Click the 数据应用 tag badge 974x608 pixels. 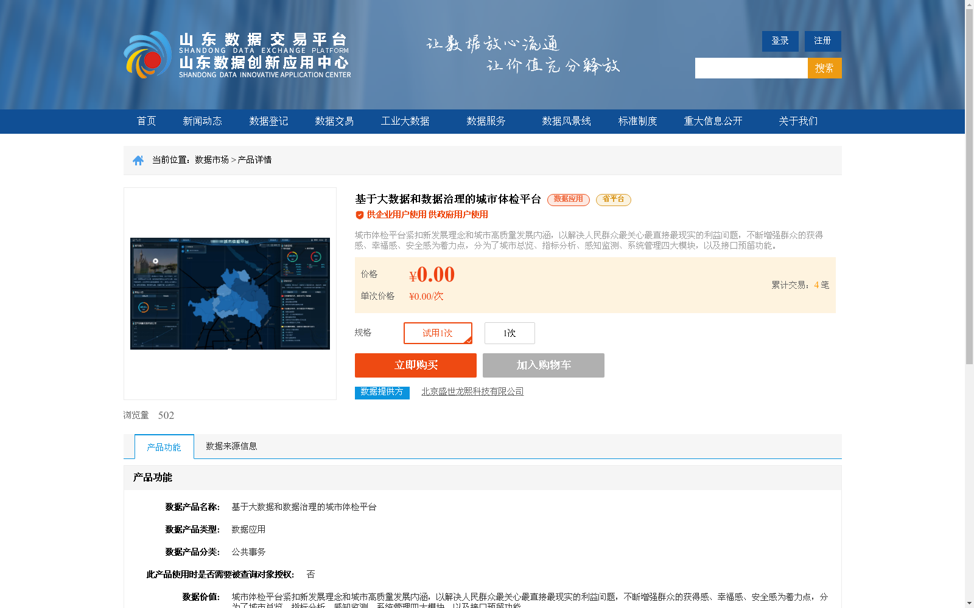tap(568, 199)
